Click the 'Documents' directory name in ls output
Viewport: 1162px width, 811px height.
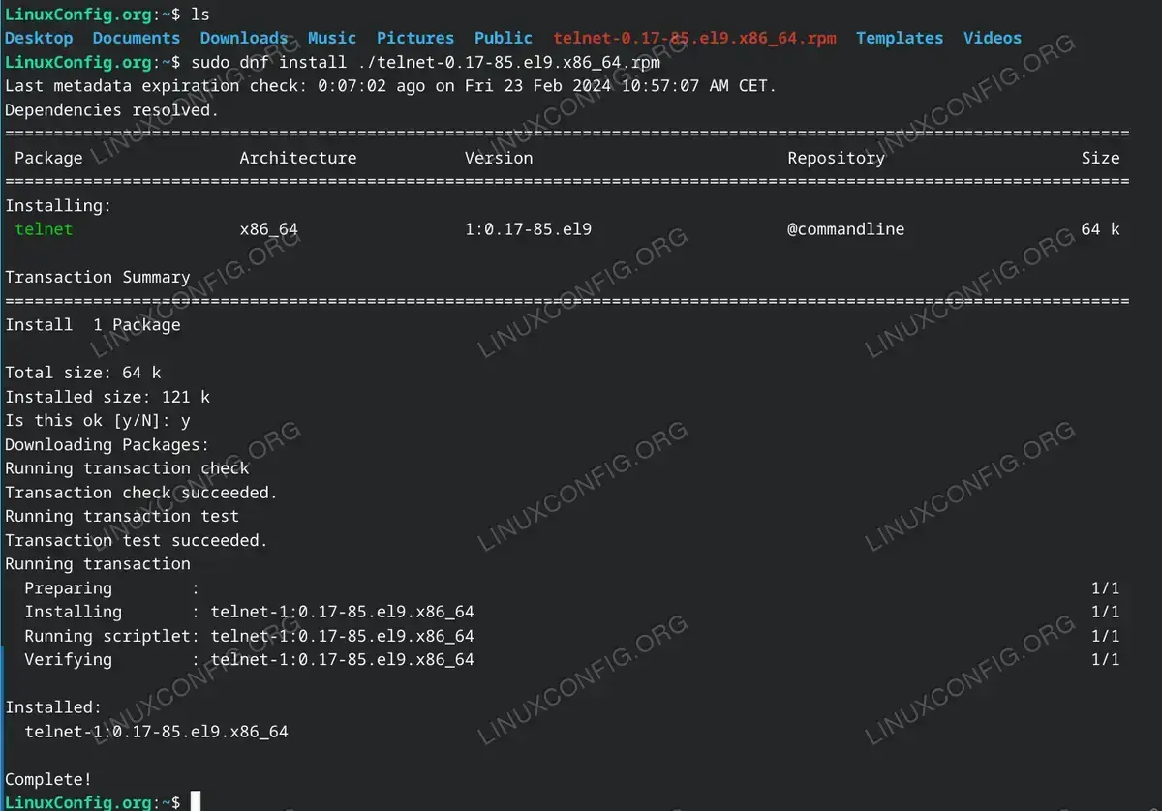coord(137,38)
